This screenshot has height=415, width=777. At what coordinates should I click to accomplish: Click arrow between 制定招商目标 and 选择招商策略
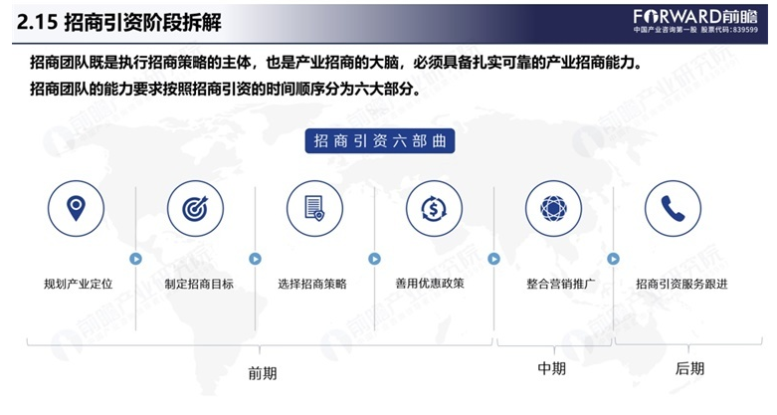pos(256,258)
